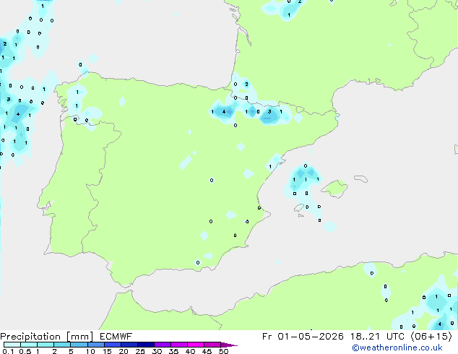This screenshot has height=354, width=458.
Task: Click the 45–50 mm legend swatch
Action: [212, 345]
